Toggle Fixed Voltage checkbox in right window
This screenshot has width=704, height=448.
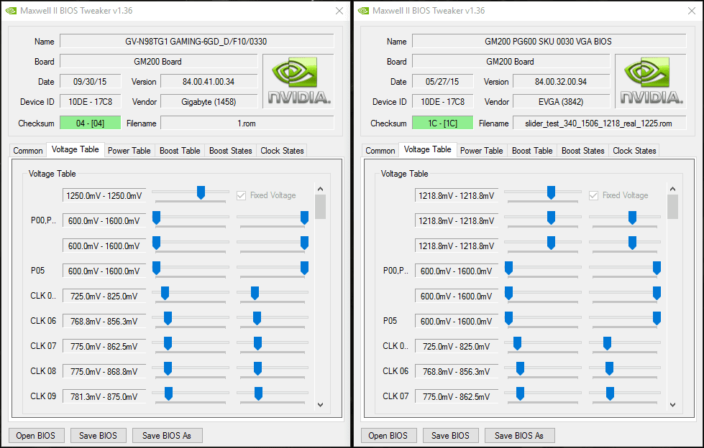593,195
